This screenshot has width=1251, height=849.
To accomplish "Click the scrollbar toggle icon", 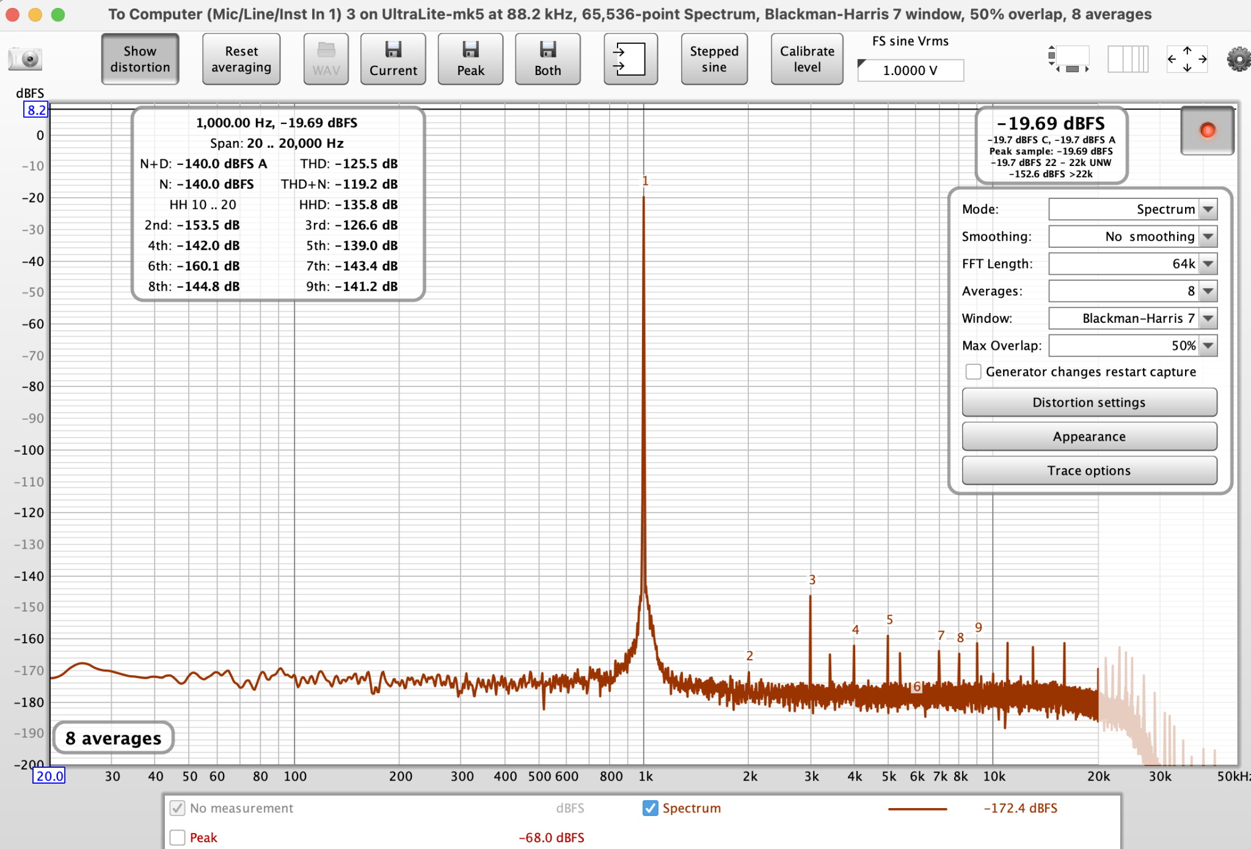I will [x=1069, y=59].
